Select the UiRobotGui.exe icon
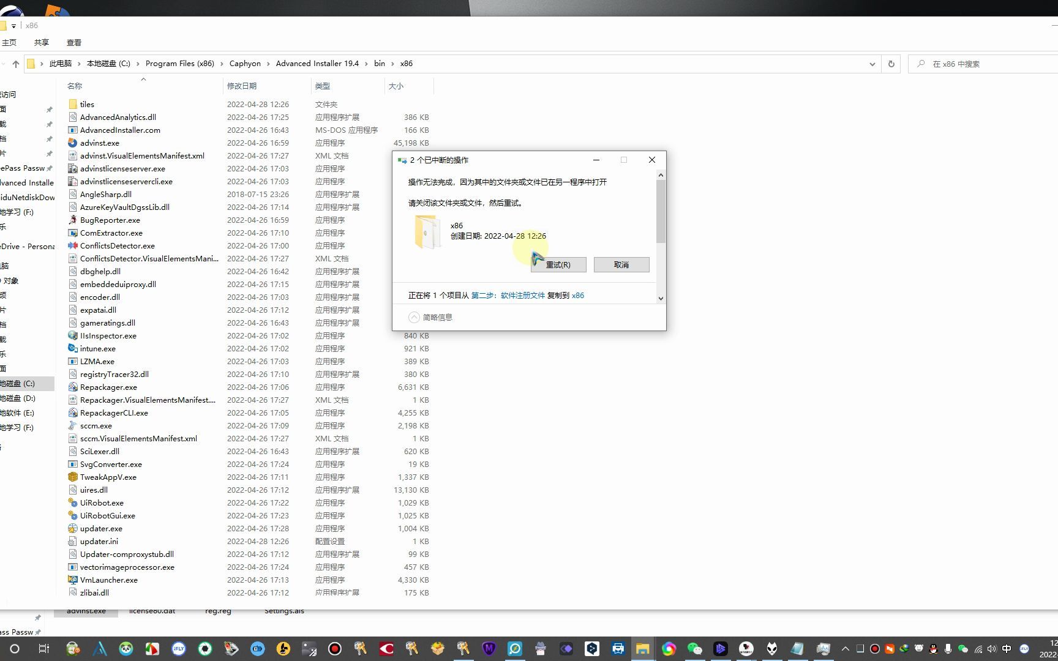This screenshot has height=661, width=1058. (x=73, y=515)
